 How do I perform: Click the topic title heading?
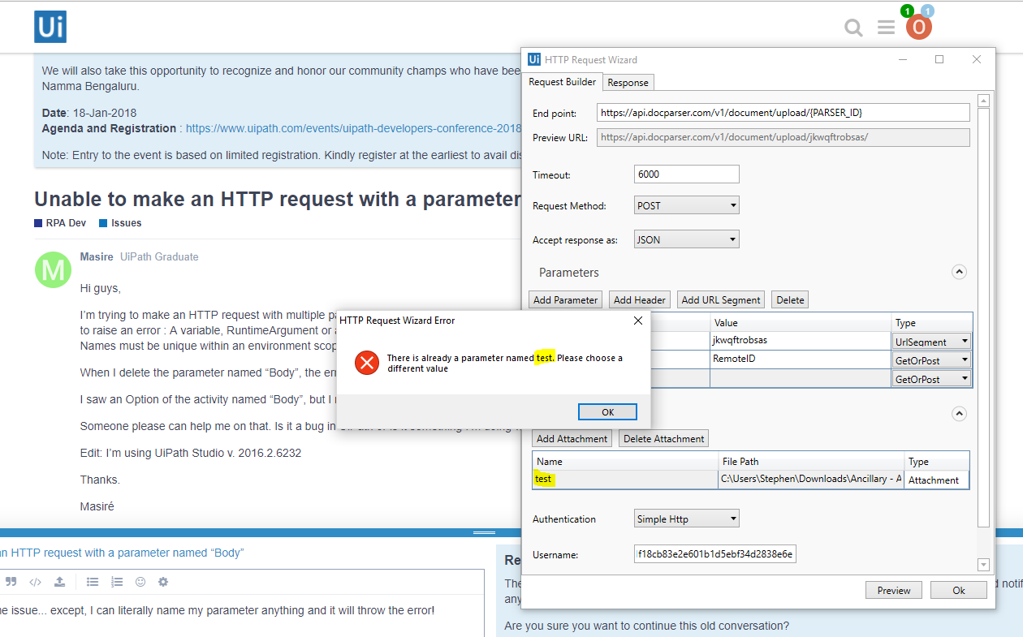pyautogui.click(x=277, y=200)
